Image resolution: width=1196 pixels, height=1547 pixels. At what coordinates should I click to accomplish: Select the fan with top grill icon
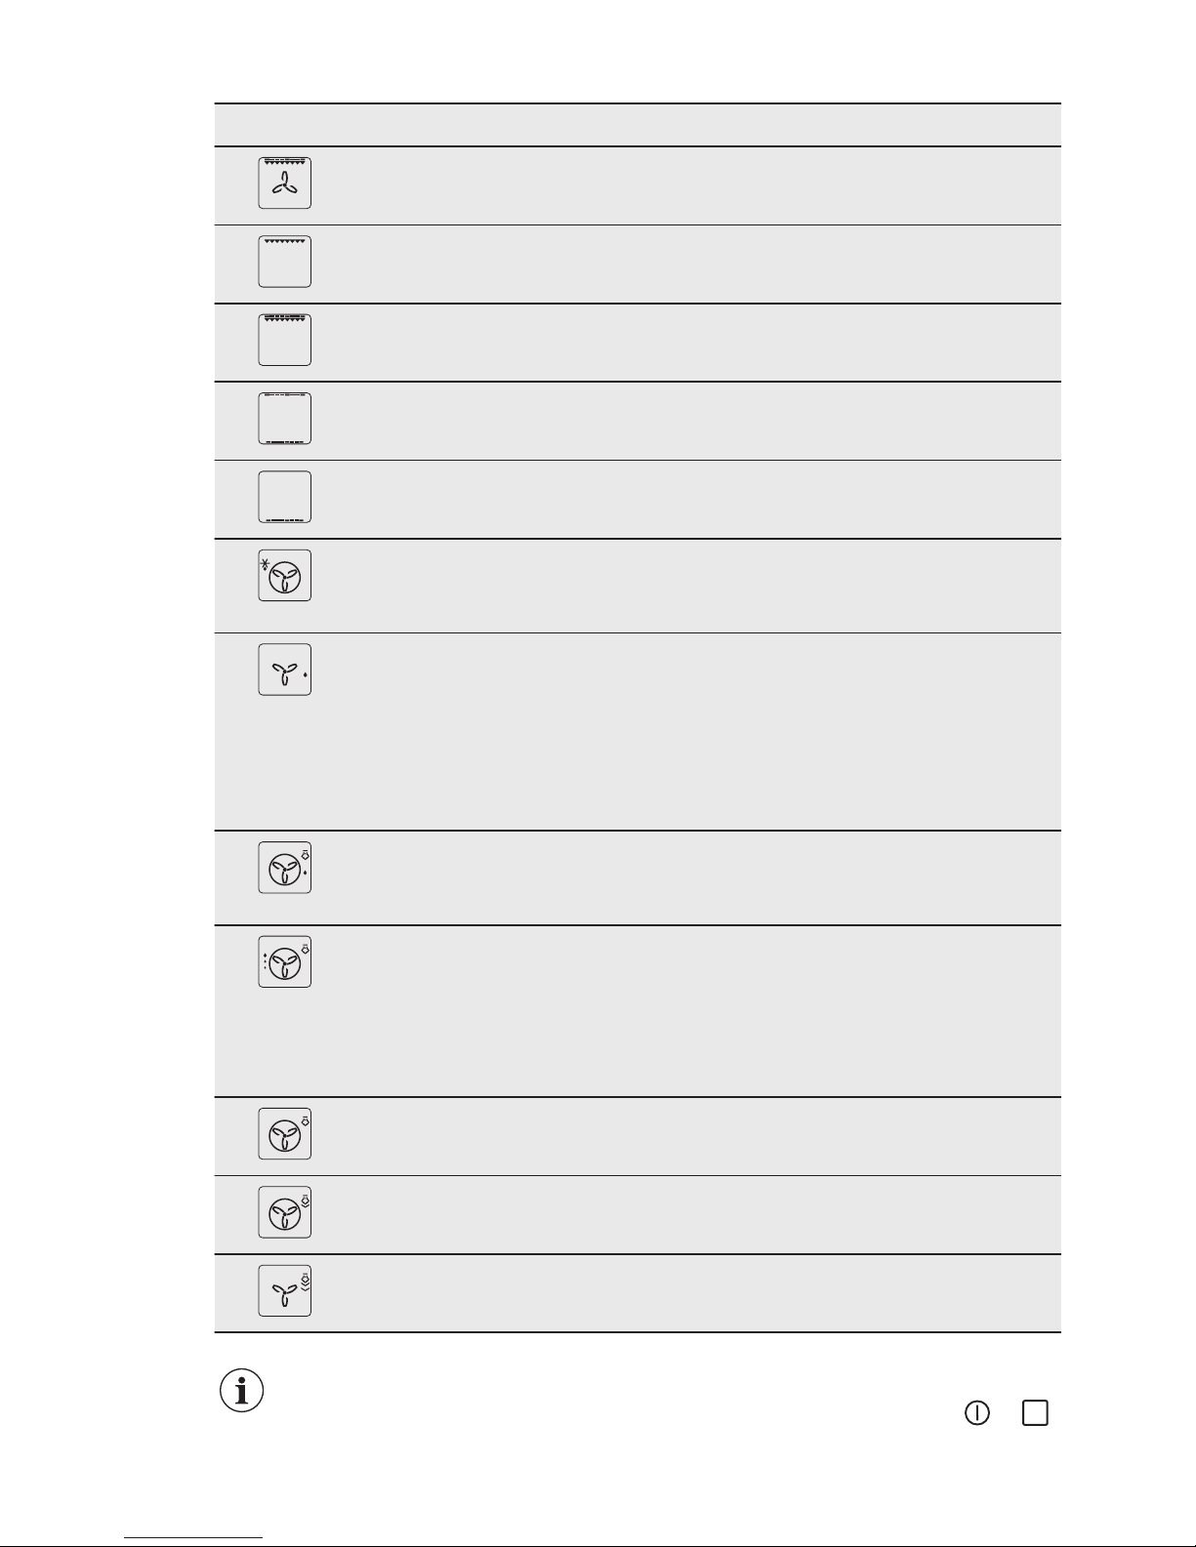tap(285, 183)
